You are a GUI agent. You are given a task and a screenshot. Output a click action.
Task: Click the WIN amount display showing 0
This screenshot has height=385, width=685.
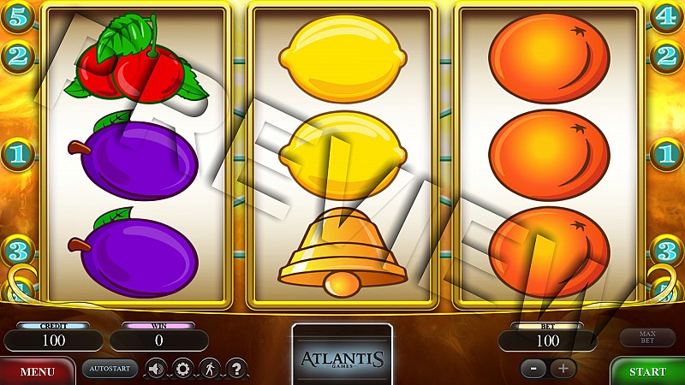[x=159, y=341]
